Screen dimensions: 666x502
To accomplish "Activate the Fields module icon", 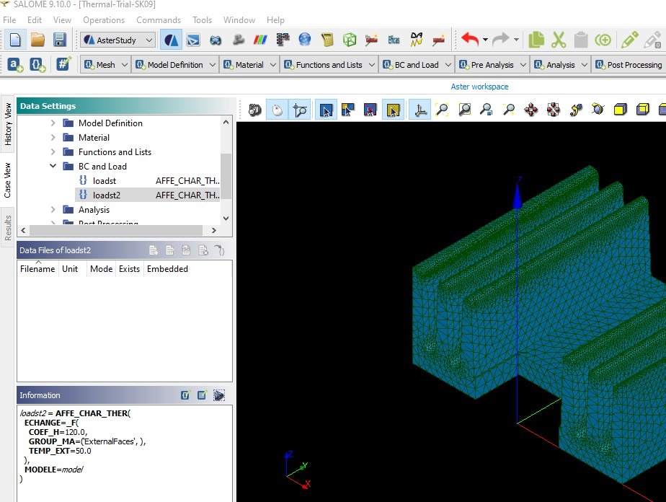I will [x=260, y=40].
